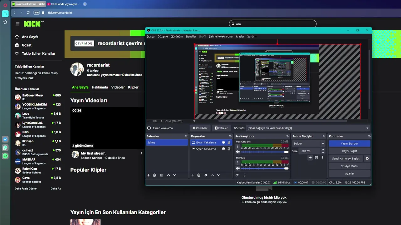This screenshot has height=225, width=401.
Task: Delete selected scene with trash icon in Sahneler
Action: click(x=154, y=175)
